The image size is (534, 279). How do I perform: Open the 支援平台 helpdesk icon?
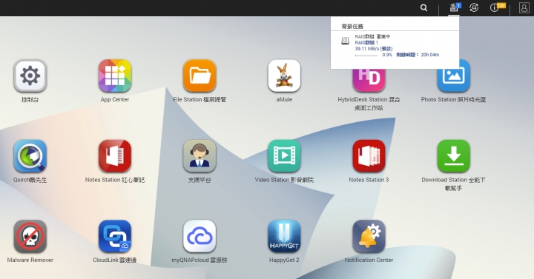pyautogui.click(x=200, y=156)
